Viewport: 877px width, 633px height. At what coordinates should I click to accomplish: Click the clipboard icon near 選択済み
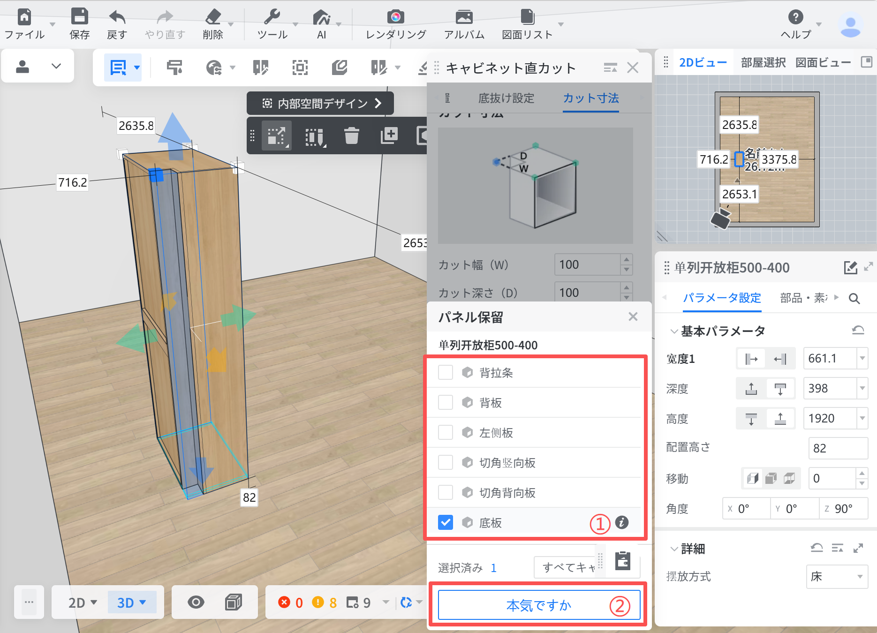coord(623,560)
